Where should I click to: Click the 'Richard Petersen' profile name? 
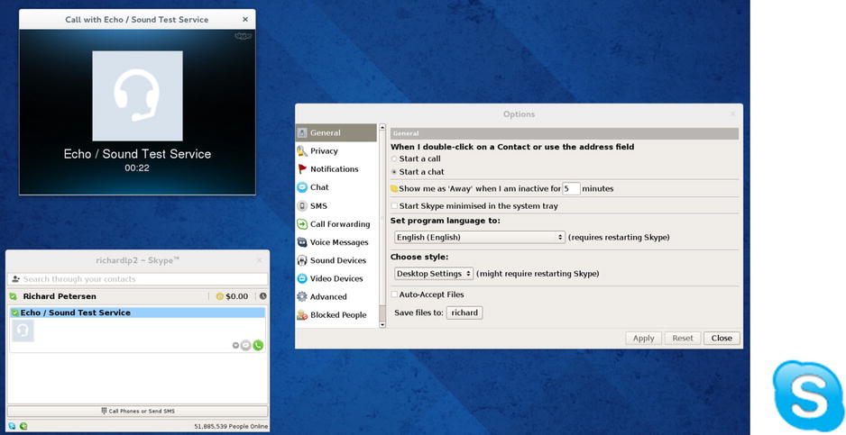click(x=60, y=296)
